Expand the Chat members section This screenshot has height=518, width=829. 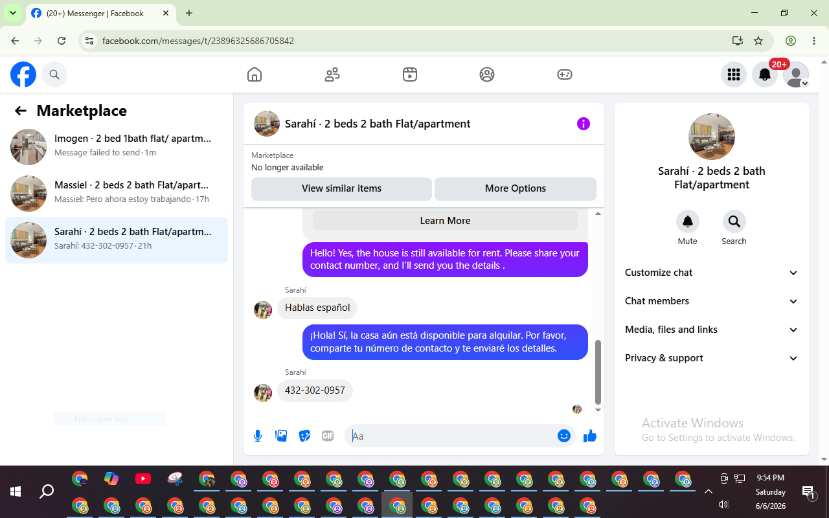(x=712, y=301)
